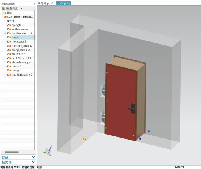
Task: Click the menxi2 part icon
Action: point(10,66)
